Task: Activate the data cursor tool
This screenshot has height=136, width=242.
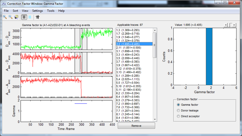Action: (16, 17)
